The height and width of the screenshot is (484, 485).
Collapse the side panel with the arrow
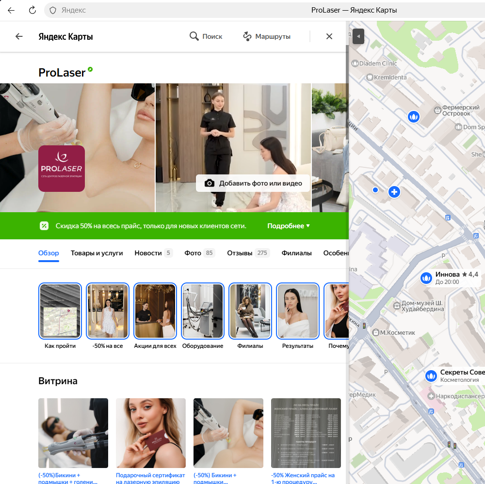point(358,36)
